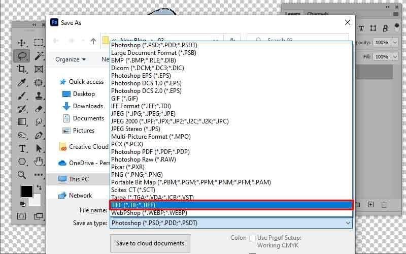Choose TIFF (*.TIF;*.TIFF) format
The image size is (406, 254).
click(x=231, y=205)
